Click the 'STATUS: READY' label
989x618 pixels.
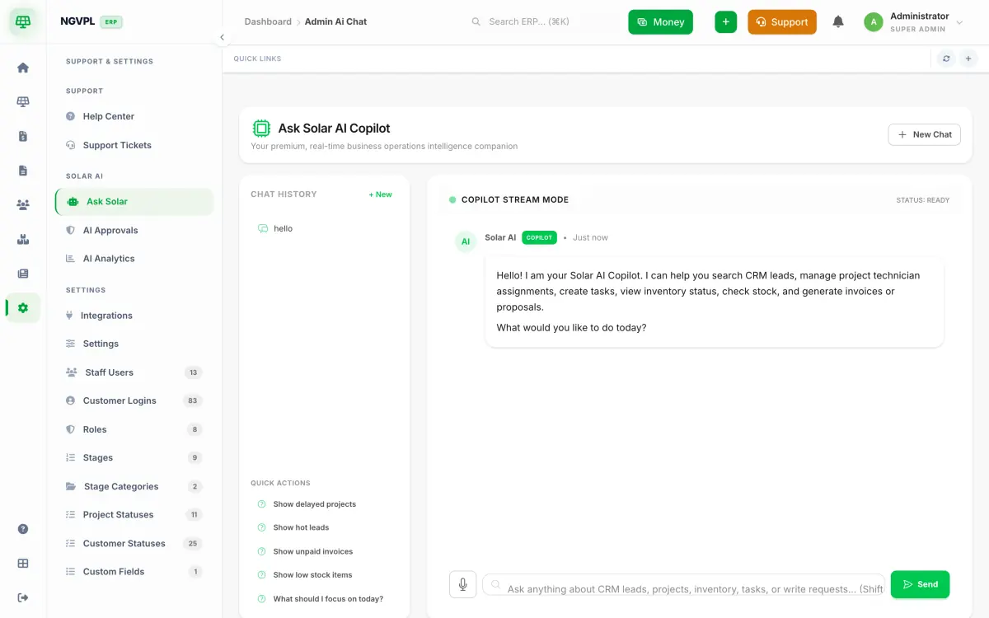coord(923,200)
